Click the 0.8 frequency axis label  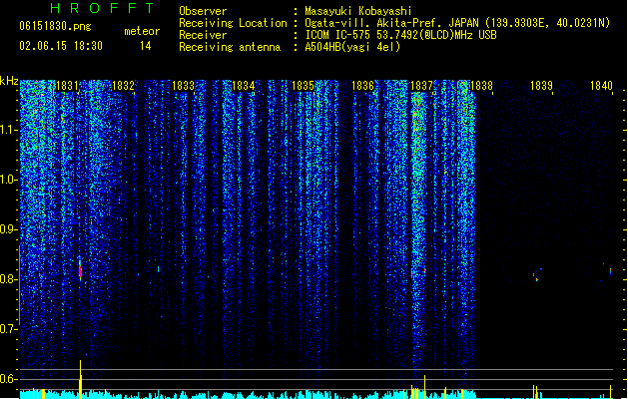pyautogui.click(x=8, y=279)
